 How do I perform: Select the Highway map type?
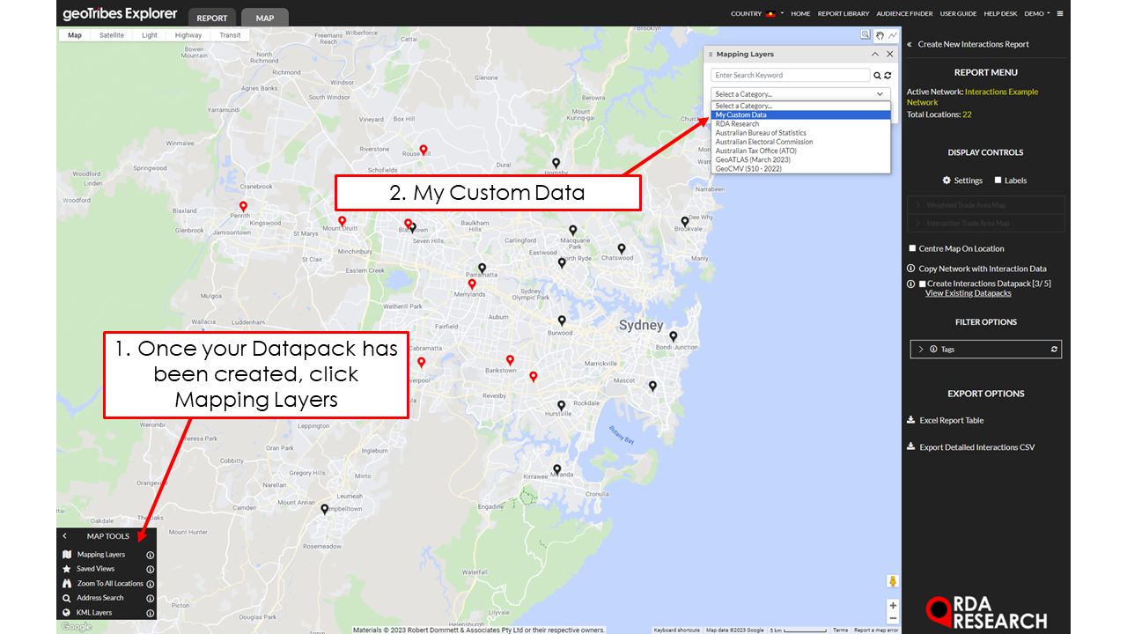point(188,35)
